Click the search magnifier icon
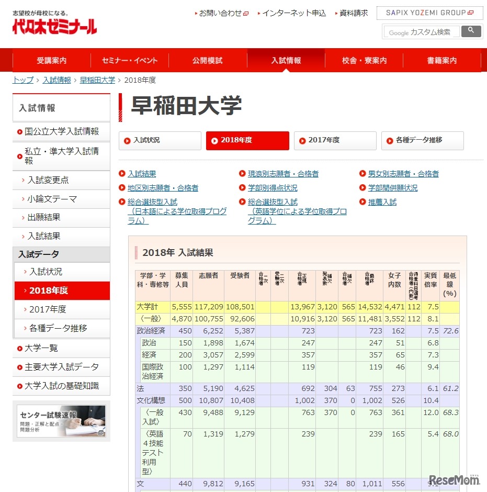 (x=470, y=31)
